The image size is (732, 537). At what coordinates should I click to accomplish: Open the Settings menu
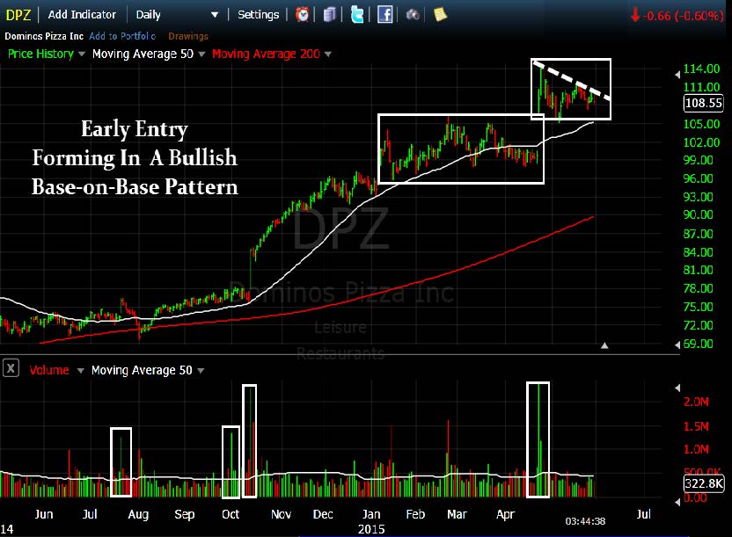point(258,15)
